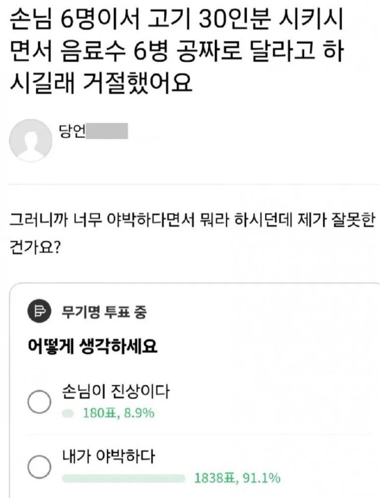Click the '손님이 진상이다' option label
This screenshot has width=380, height=498.
(x=115, y=392)
